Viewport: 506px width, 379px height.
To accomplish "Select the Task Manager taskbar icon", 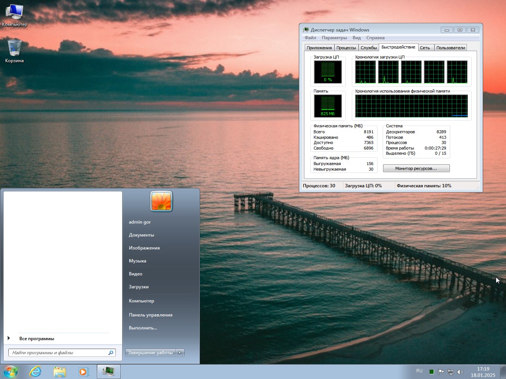I will point(108,371).
